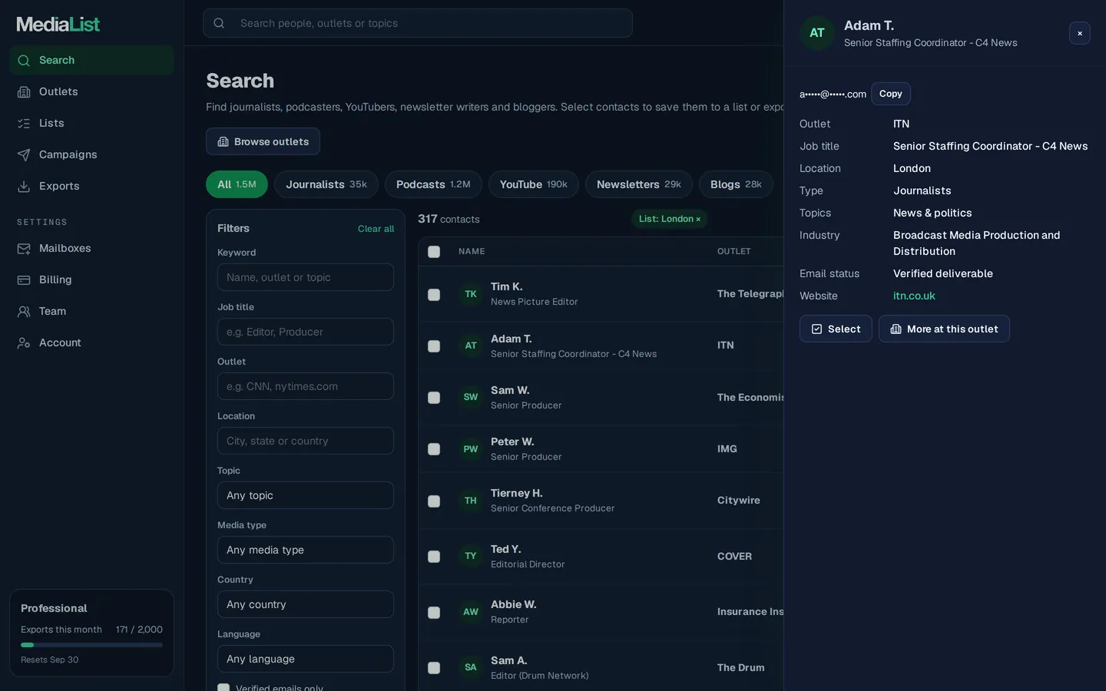
Task: Switch to the Blogs tab
Action: coord(736,184)
